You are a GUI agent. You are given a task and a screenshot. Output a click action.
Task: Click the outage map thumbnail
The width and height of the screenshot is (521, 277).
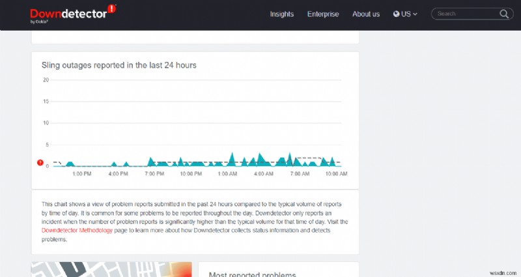click(x=111, y=269)
